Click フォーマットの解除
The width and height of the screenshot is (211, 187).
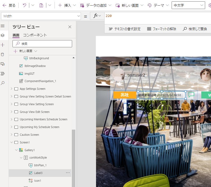162,29
